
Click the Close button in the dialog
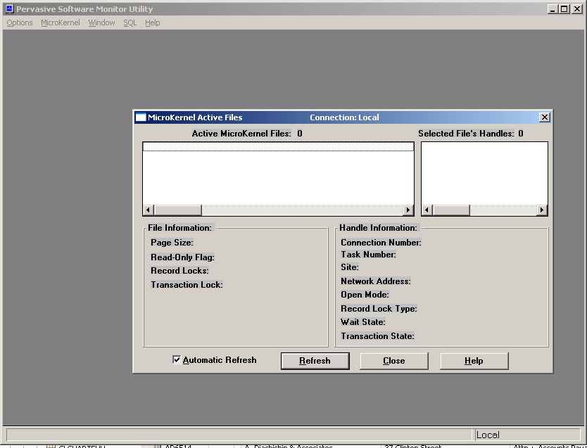[394, 361]
